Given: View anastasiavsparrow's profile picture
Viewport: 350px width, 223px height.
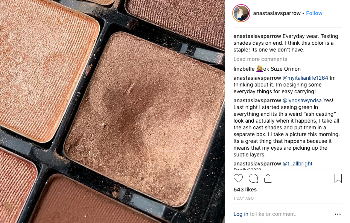Looking at the screenshot, I should pyautogui.click(x=241, y=13).
